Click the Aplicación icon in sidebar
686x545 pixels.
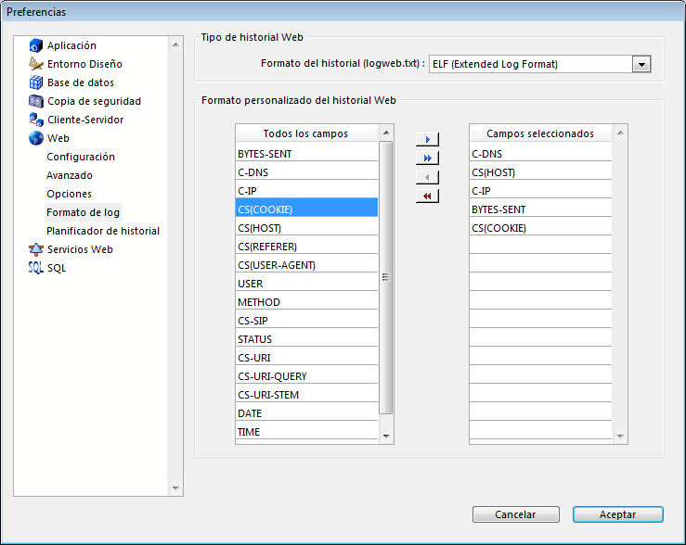(x=36, y=45)
